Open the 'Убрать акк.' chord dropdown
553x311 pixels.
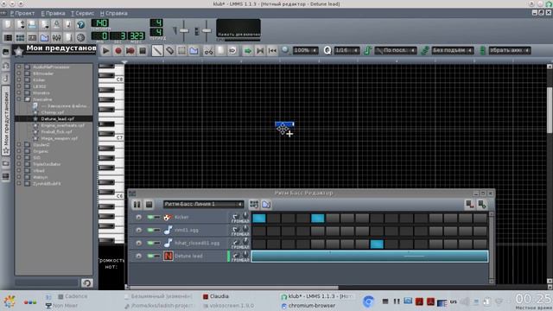(x=510, y=50)
